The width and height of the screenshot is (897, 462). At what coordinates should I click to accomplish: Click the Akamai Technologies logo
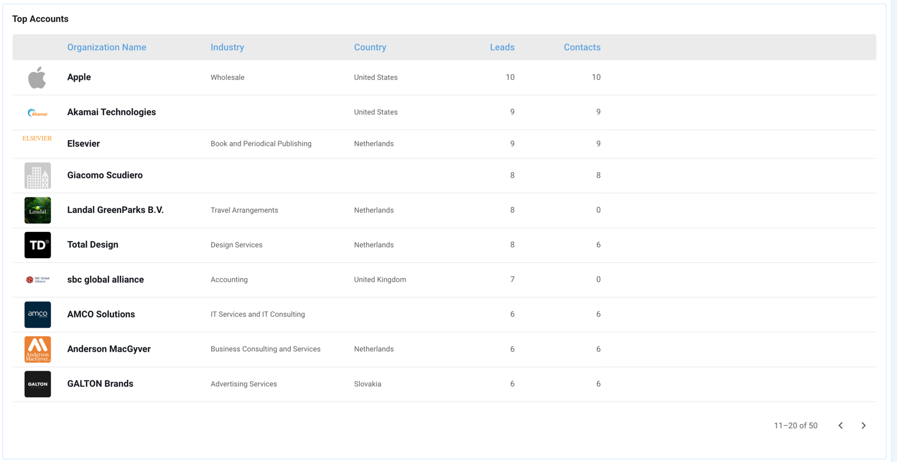[x=37, y=113]
